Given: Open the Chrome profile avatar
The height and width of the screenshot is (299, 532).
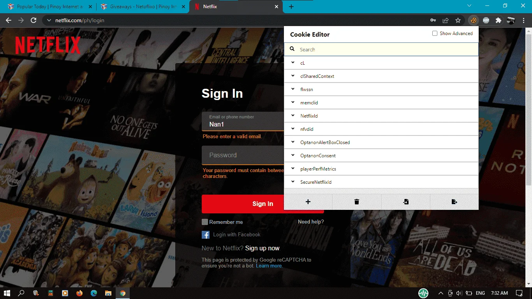Looking at the screenshot, I should click(x=511, y=20).
